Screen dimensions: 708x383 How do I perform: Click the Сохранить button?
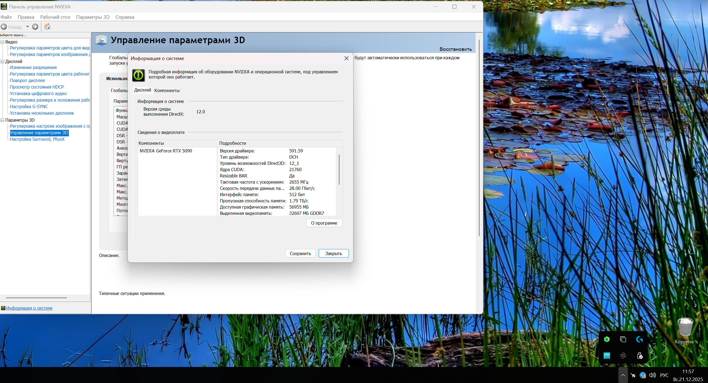300,253
